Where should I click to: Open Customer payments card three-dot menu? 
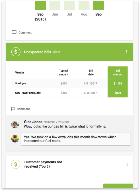[127, 164]
